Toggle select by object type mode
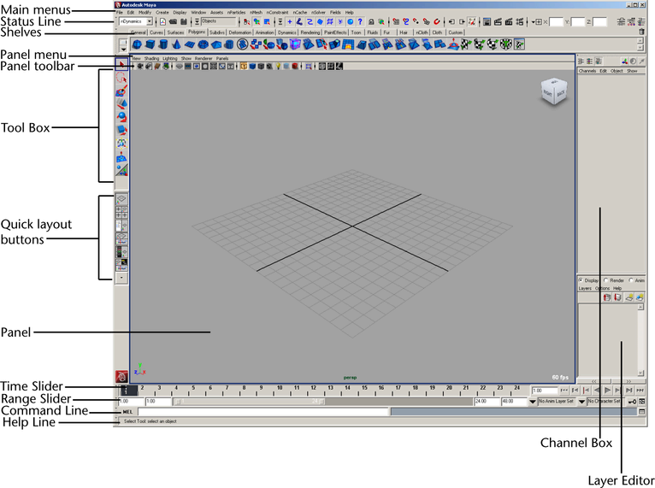The width and height of the screenshot is (655, 488). (x=257, y=21)
